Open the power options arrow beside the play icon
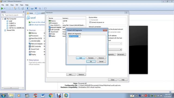Screen dimensions: 174x98 click(x=5, y=8)
